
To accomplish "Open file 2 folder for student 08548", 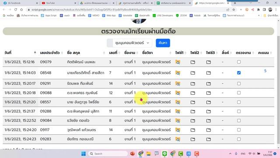I will point(192,73).
